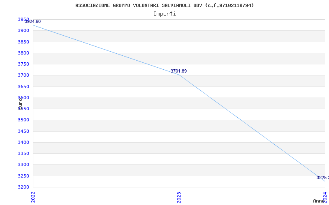
Task: Click the 3950 y-axis tick
Action: coord(23,19)
